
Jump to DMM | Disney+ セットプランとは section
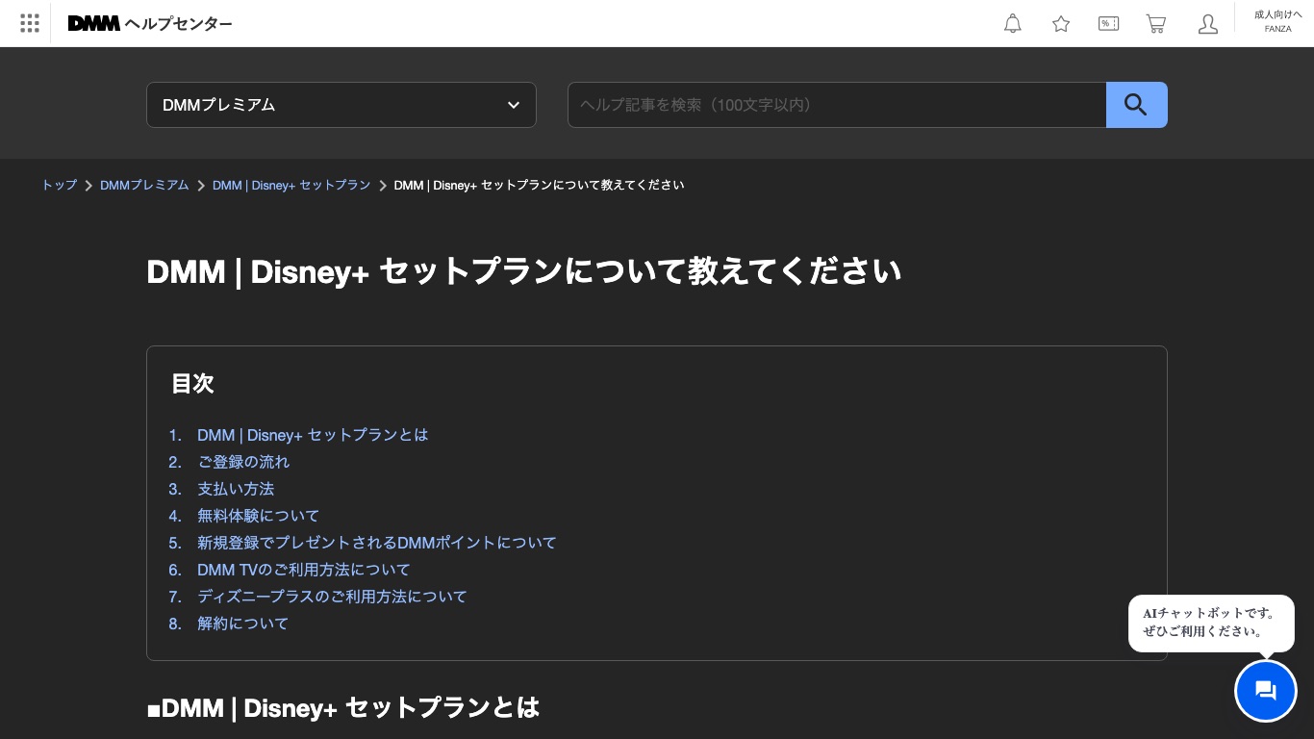(313, 435)
